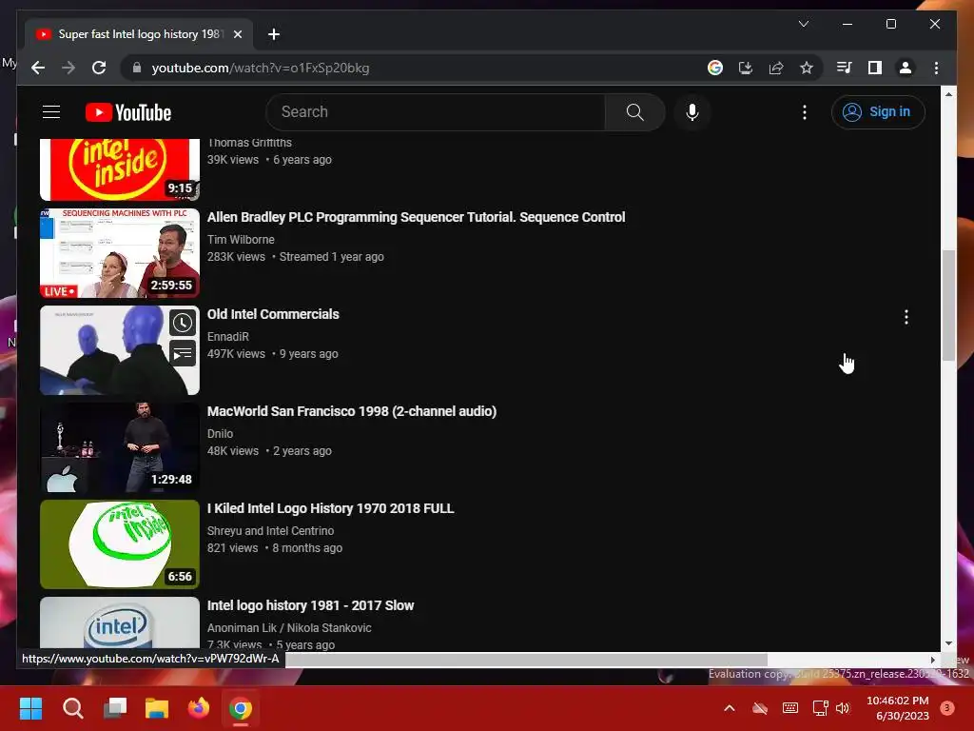Image resolution: width=974 pixels, height=731 pixels.
Task: Bookmark this tab with the star icon
Action: [807, 68]
